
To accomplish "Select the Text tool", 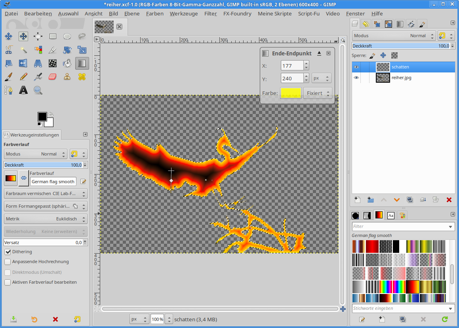I will tap(23, 90).
